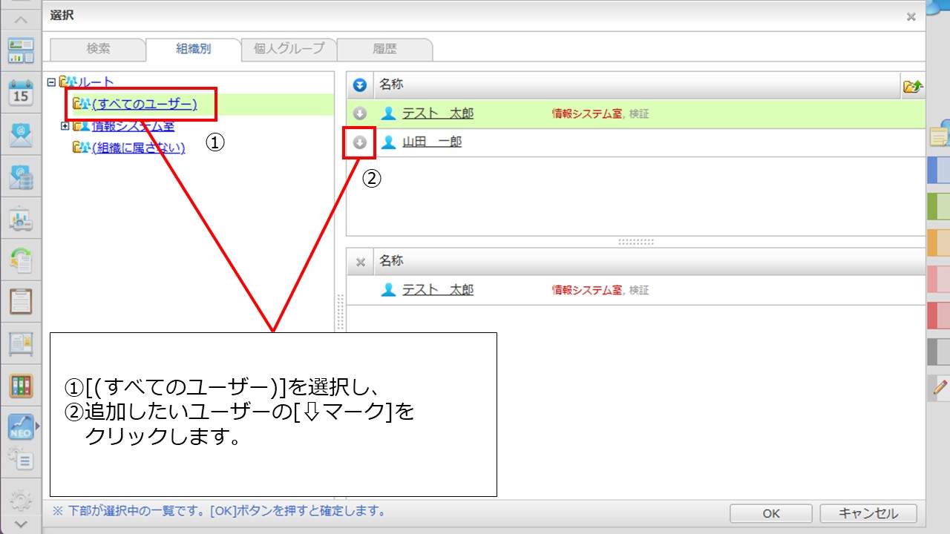Switch to the 検索 tab
This screenshot has width=950, height=534.
[98, 49]
